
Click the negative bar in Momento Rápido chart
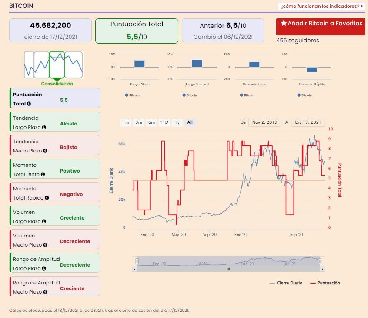tap(312, 70)
